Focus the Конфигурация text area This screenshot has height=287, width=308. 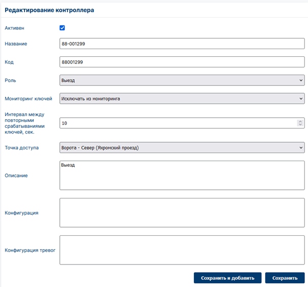click(182, 213)
